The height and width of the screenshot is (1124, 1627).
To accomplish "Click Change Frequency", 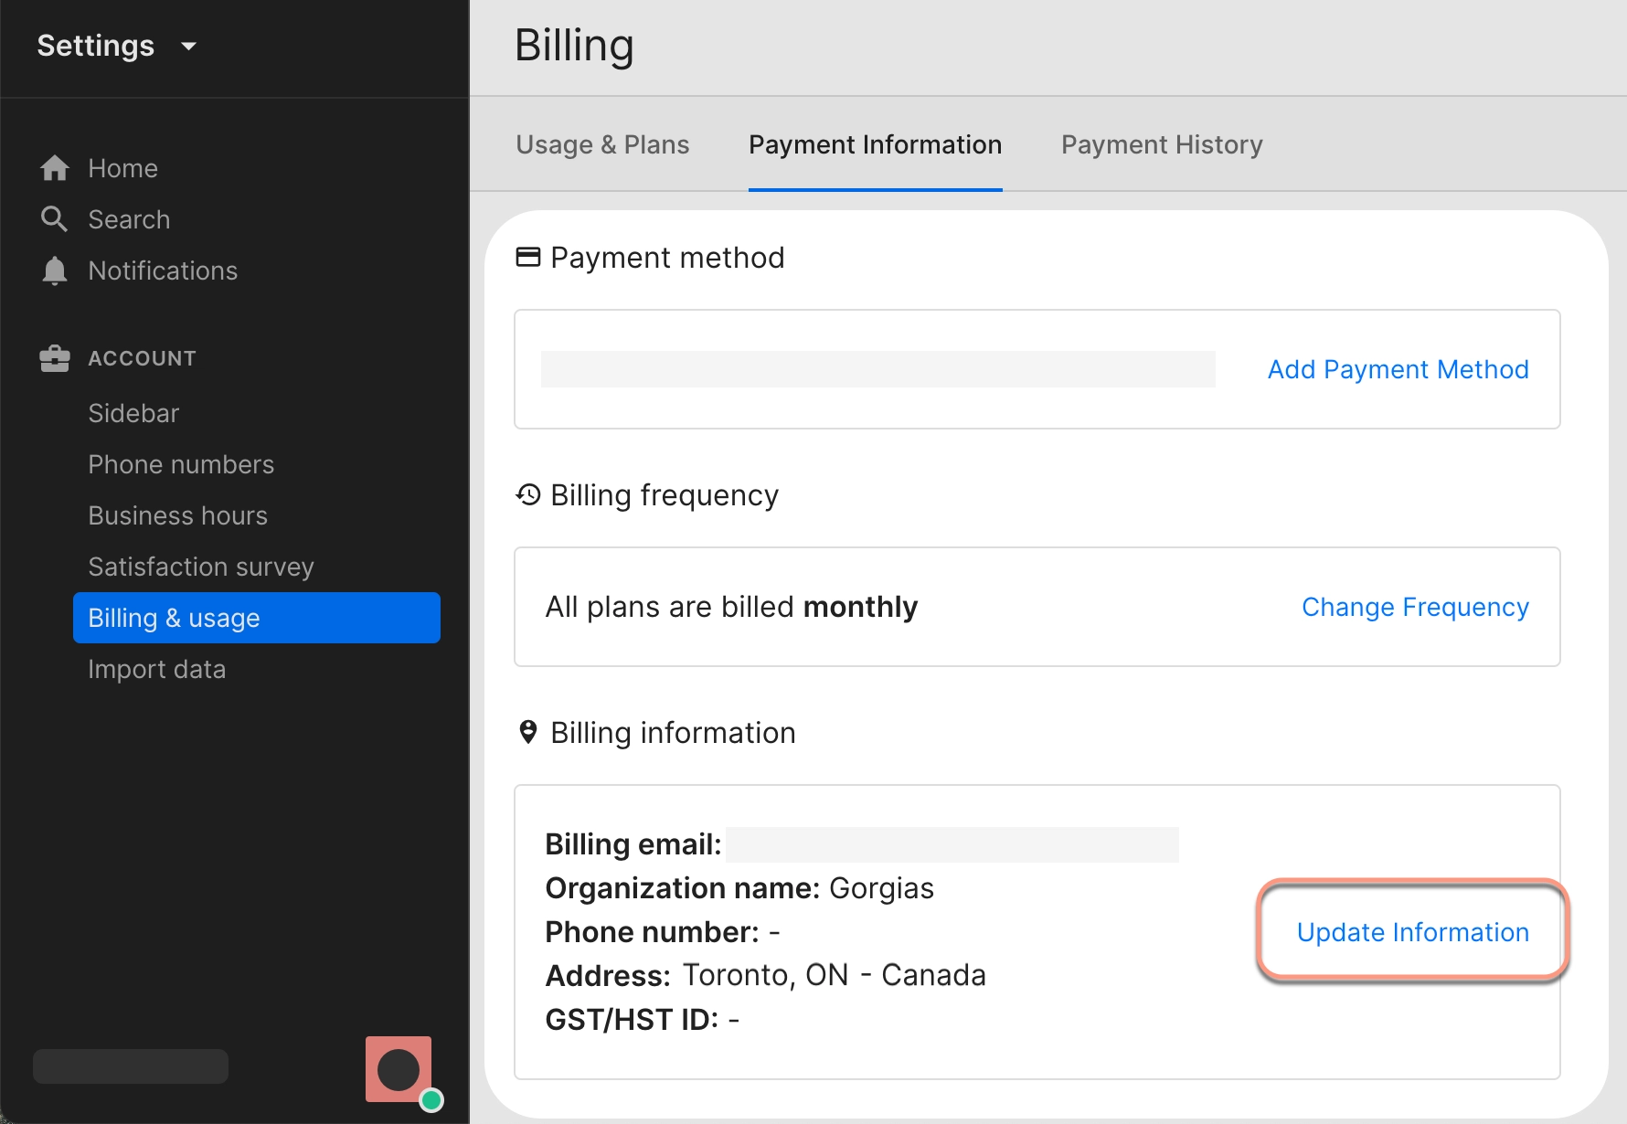I will (1415, 607).
